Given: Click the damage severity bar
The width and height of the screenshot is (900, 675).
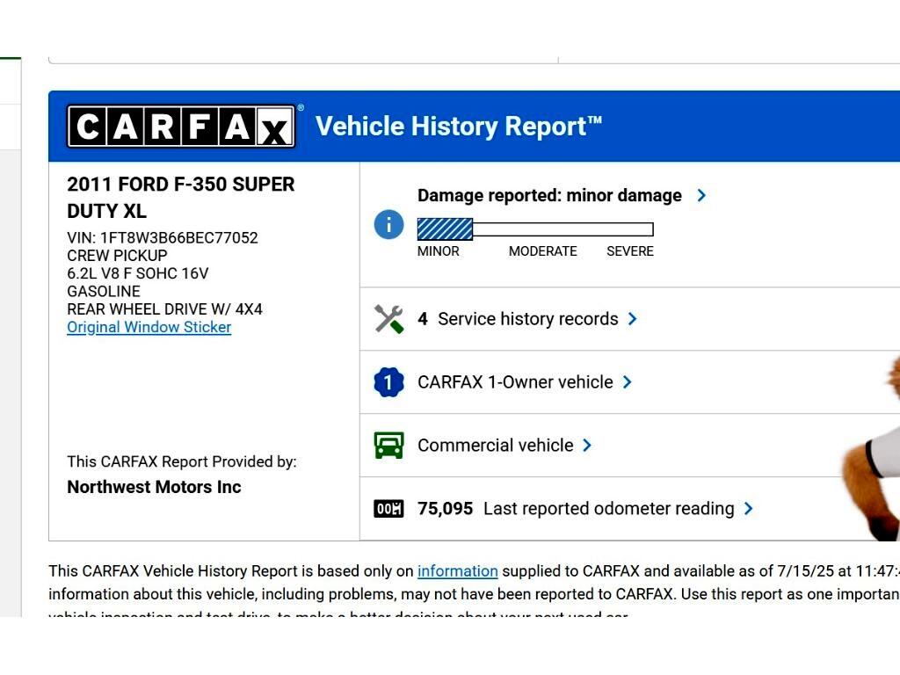Looking at the screenshot, I should pyautogui.click(x=535, y=229).
